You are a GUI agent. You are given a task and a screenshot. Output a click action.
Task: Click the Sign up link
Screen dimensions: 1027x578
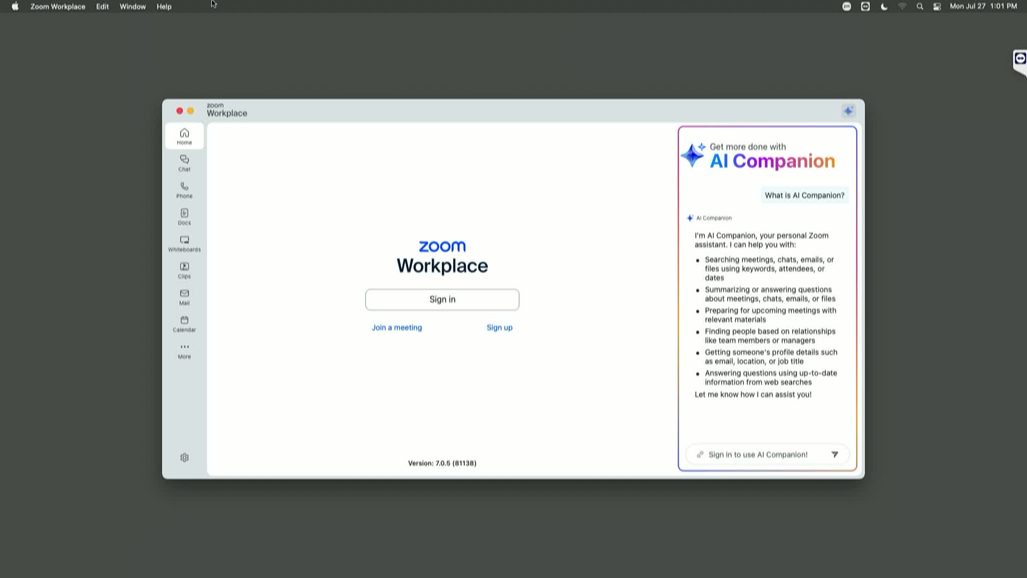point(500,328)
